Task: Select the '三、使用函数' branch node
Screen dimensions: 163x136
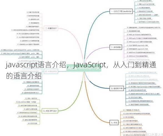Action: (116, 47)
